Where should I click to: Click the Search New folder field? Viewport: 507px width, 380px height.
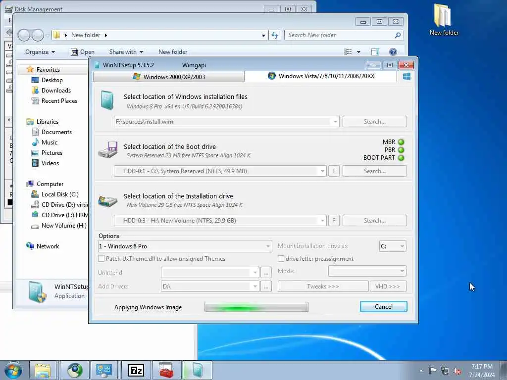(x=344, y=35)
